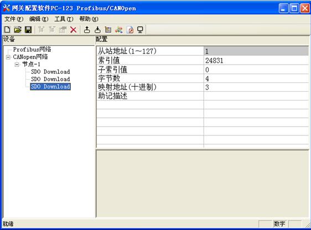Click the 索引值 value field showing 24831
The height and width of the screenshot is (230, 311).
coord(256,60)
